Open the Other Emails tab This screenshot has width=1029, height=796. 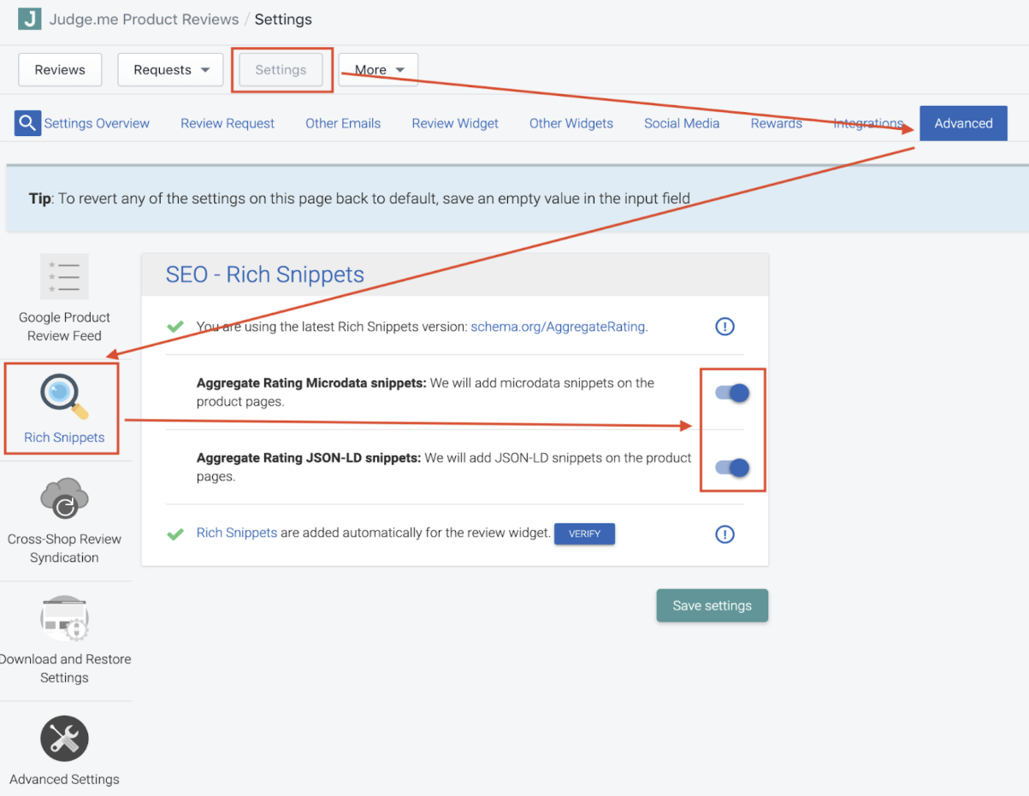[x=343, y=123]
